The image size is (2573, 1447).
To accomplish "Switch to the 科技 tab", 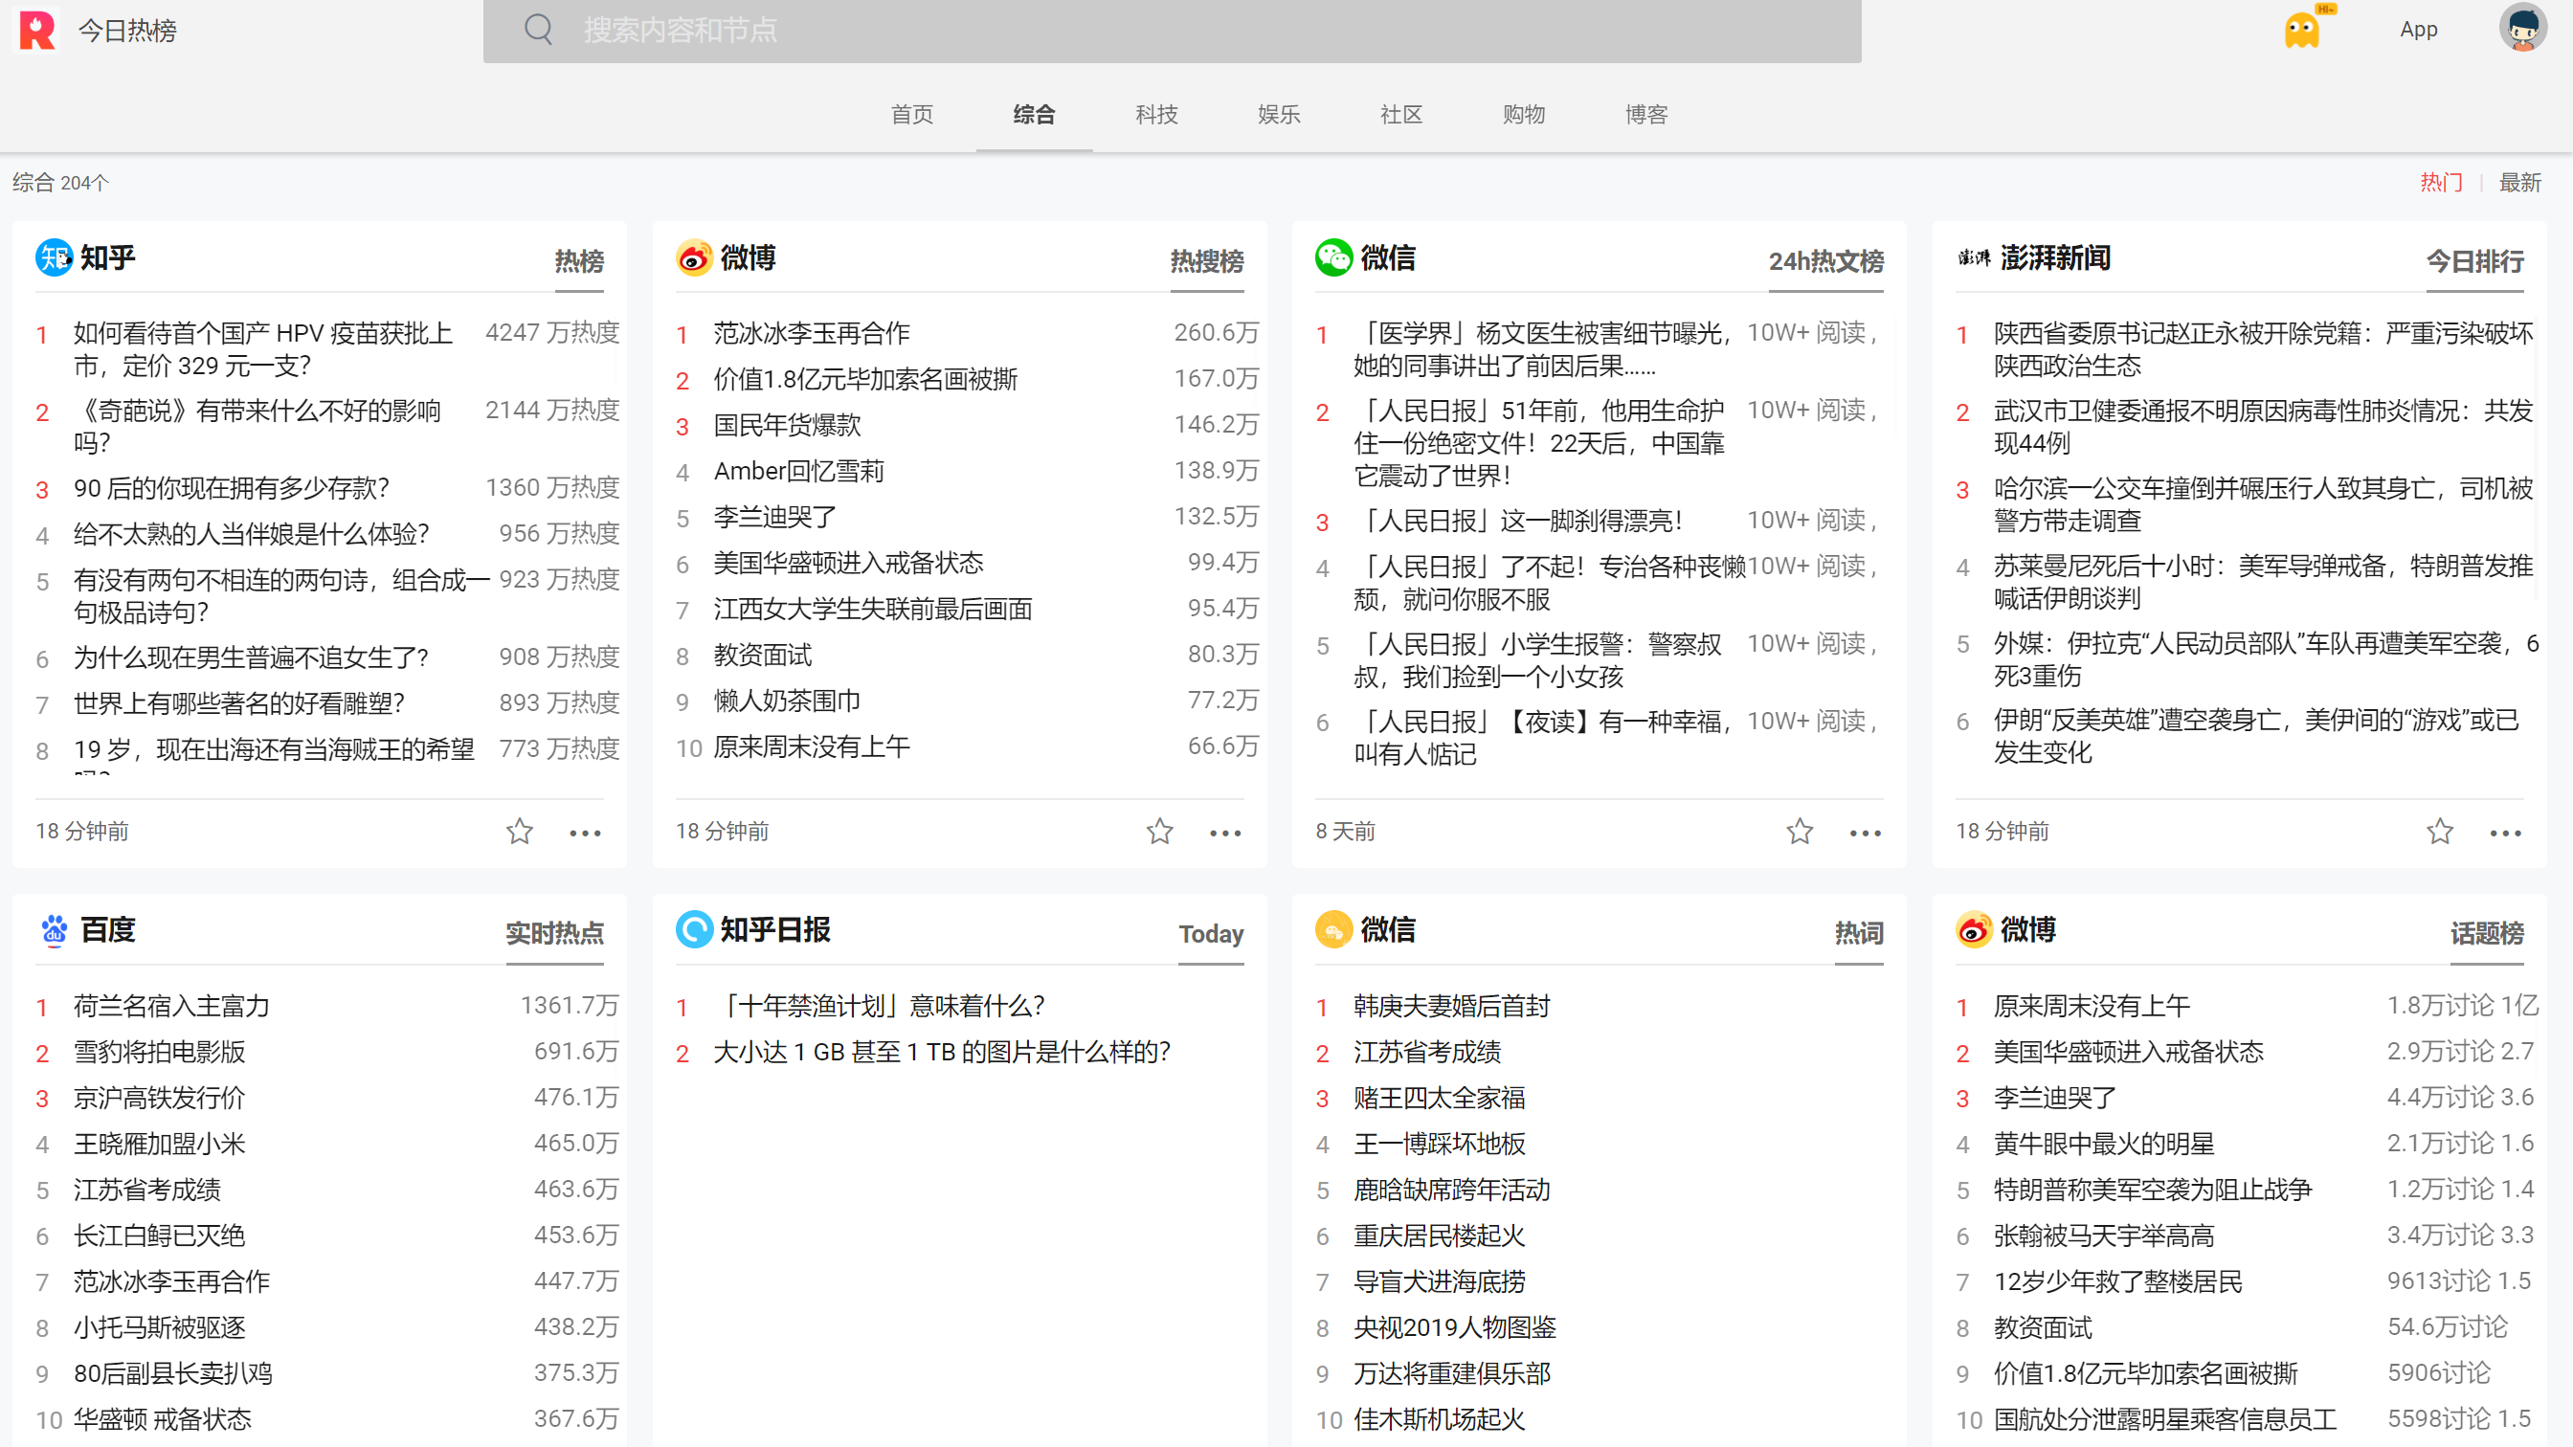I will pyautogui.click(x=1156, y=115).
